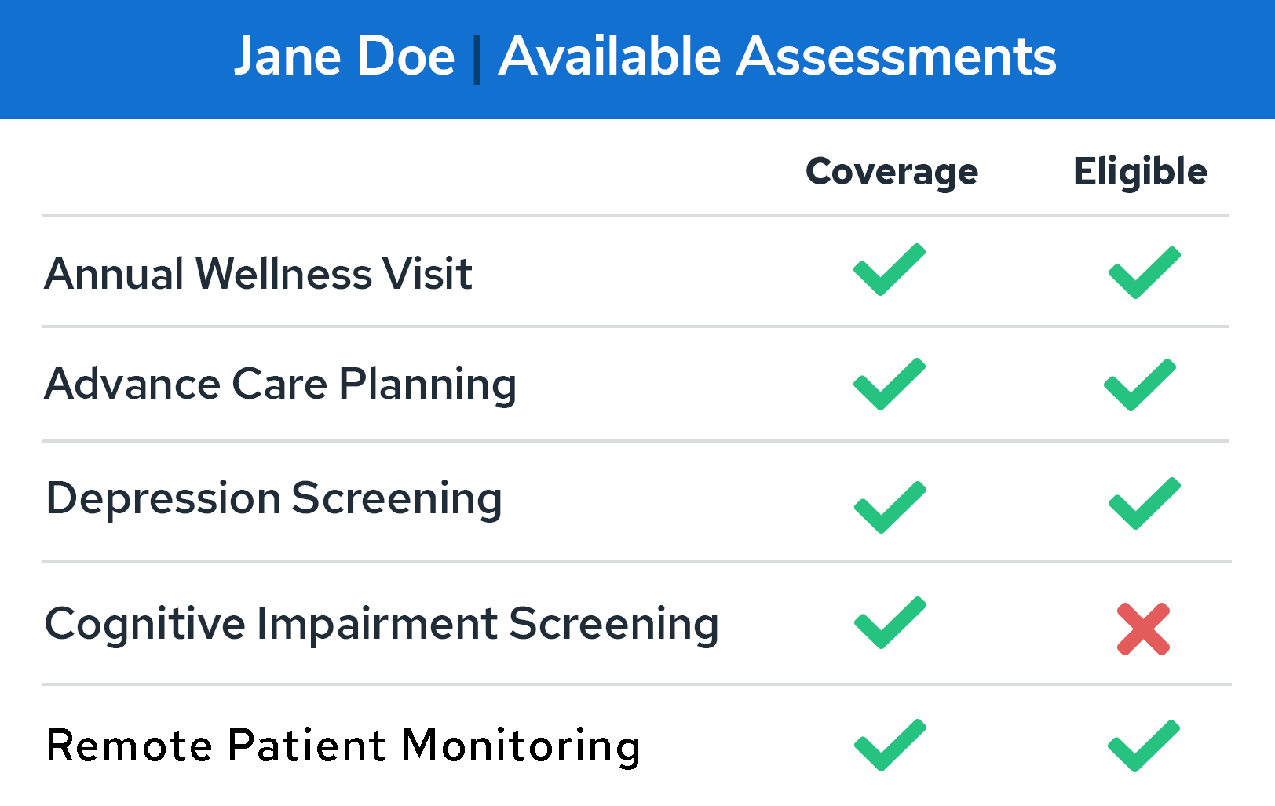Image resolution: width=1275 pixels, height=806 pixels.
Task: Open Cognitive Impairment Screening assessment
Action: point(382,625)
